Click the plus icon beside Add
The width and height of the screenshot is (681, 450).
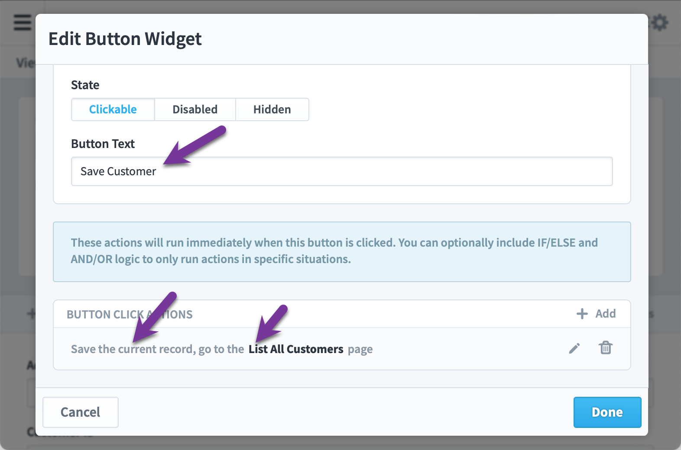(582, 314)
